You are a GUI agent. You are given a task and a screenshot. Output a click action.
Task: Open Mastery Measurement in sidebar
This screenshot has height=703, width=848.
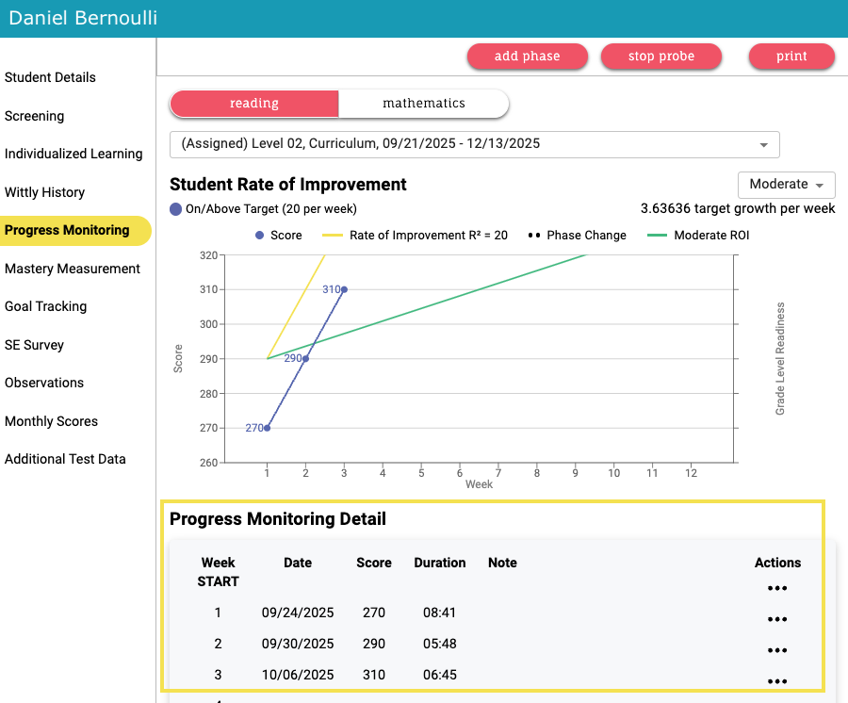(x=73, y=269)
